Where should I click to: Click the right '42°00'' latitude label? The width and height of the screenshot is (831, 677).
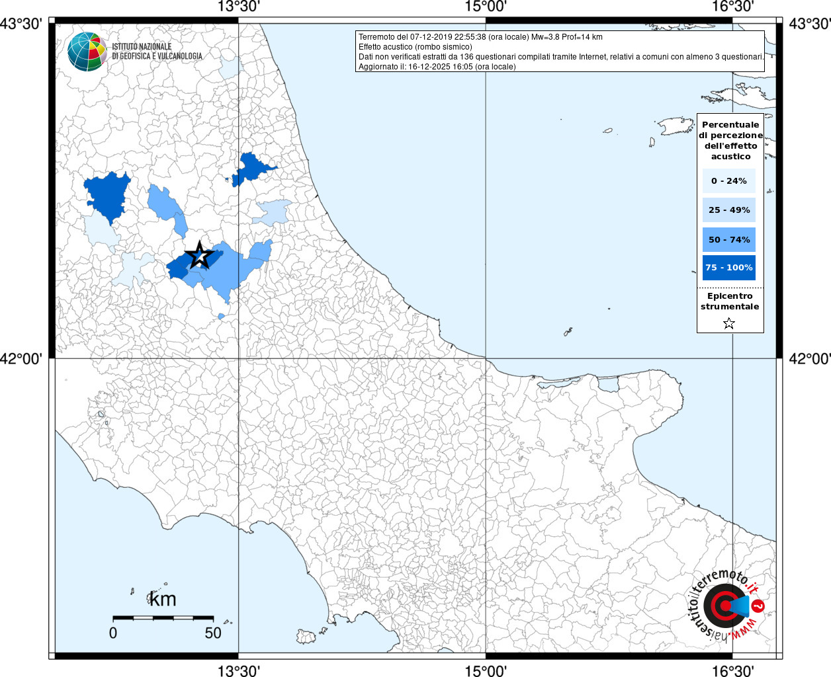click(810, 358)
